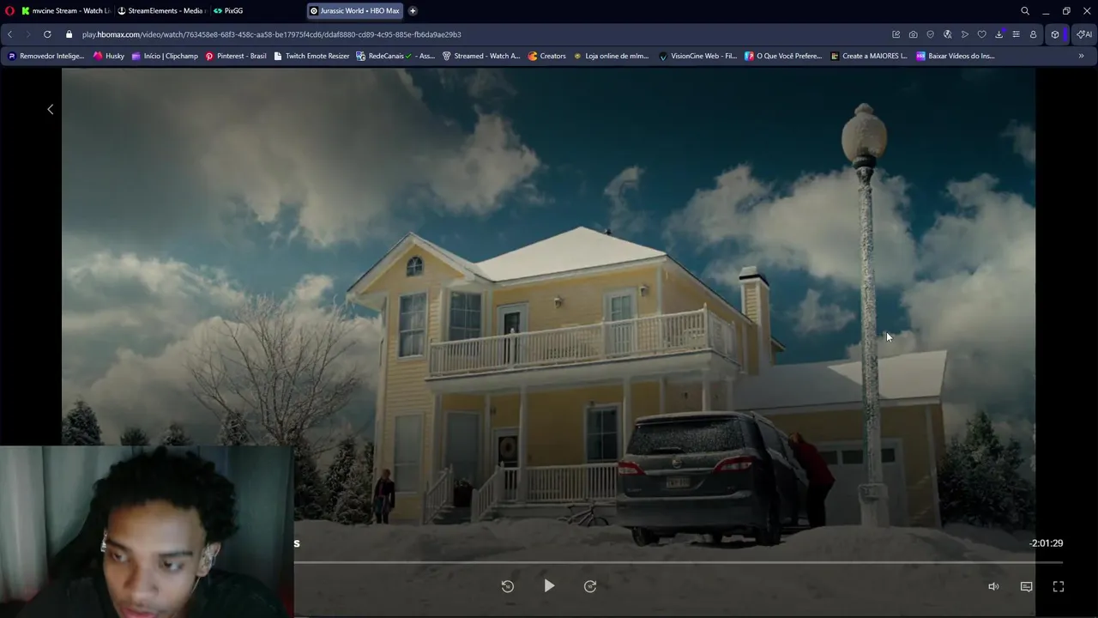
Task: Open a new browser tab
Action: [x=413, y=11]
